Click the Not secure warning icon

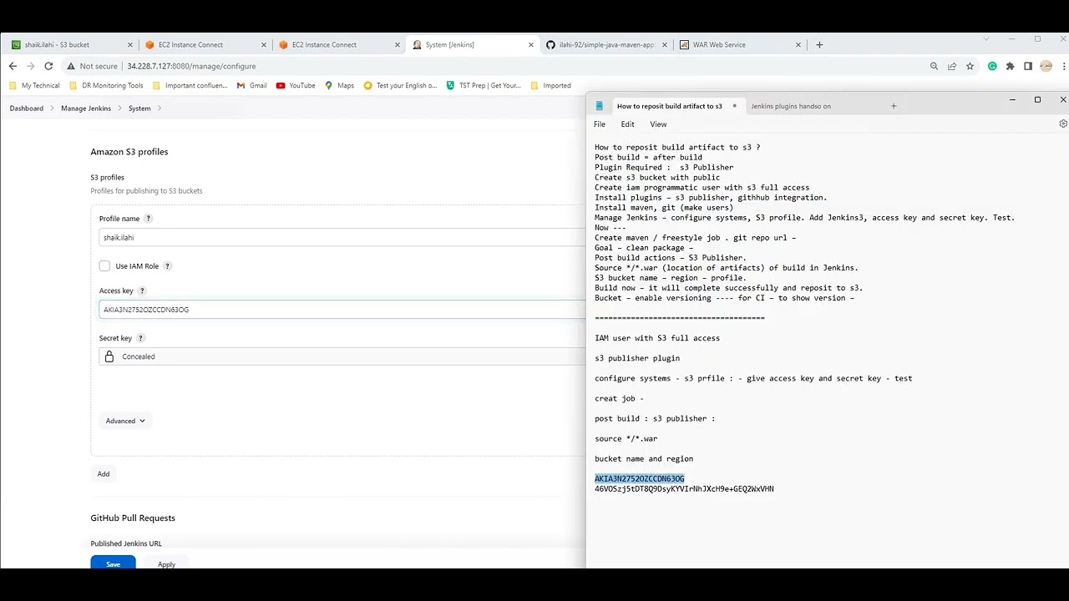(71, 66)
